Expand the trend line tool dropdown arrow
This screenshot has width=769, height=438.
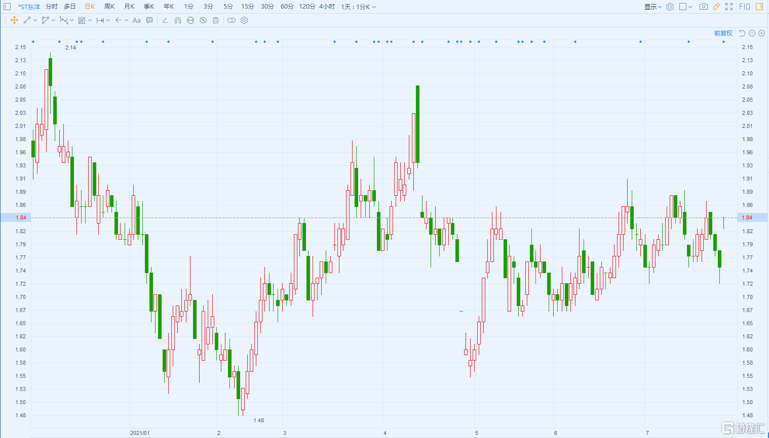pyautogui.click(x=35, y=21)
